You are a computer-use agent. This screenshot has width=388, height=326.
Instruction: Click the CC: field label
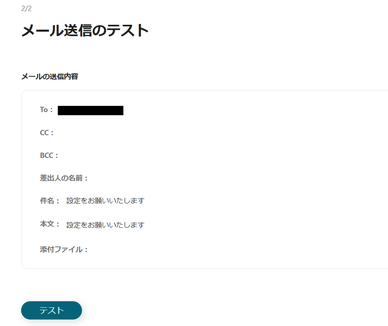click(x=47, y=133)
